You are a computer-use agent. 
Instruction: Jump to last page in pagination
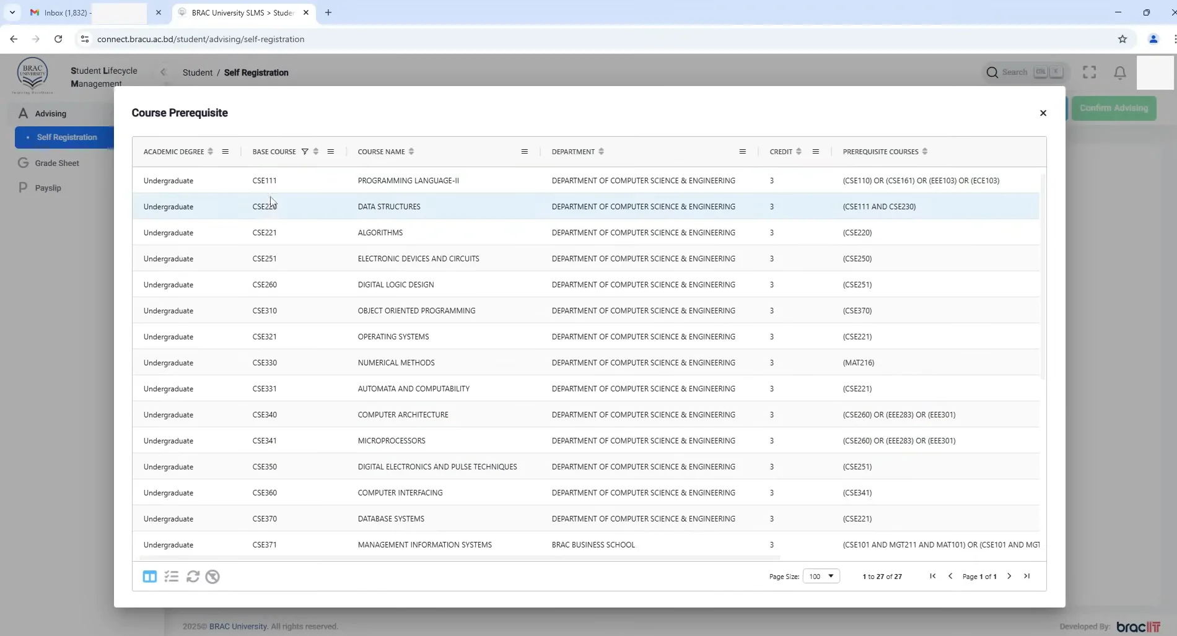[x=1026, y=576]
